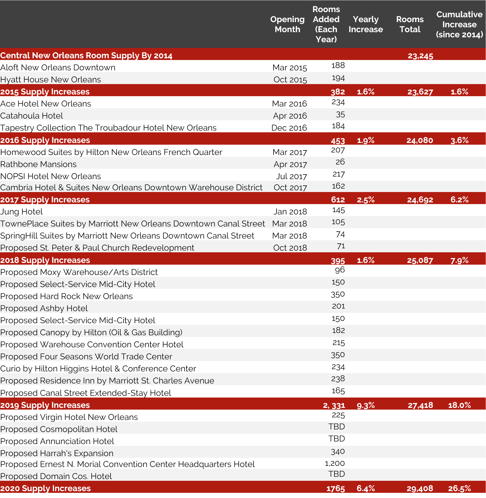Screen dimensions: 486x498
Task: Select 'Proposed St. Peter & Paul Church Redevelopment'
Action: tap(97, 248)
